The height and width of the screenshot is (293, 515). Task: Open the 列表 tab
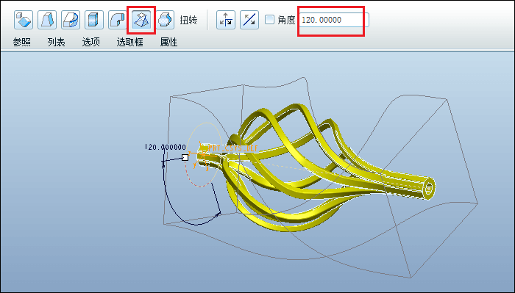pos(56,42)
